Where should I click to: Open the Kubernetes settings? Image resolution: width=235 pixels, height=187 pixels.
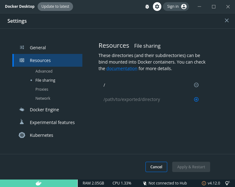(42, 135)
